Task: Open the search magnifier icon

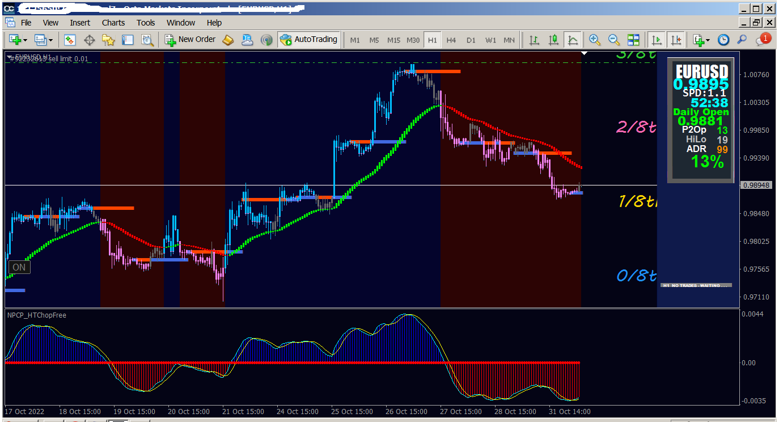Action: (x=742, y=40)
